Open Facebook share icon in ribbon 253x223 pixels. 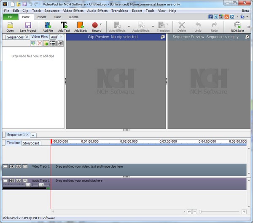click(211, 17)
